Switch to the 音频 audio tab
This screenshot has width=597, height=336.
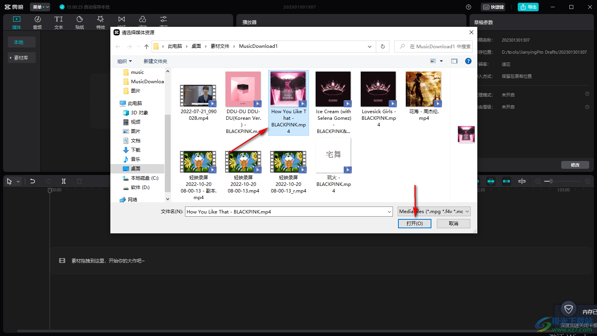38,23
